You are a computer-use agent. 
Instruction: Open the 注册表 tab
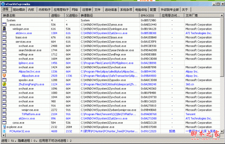87,10
